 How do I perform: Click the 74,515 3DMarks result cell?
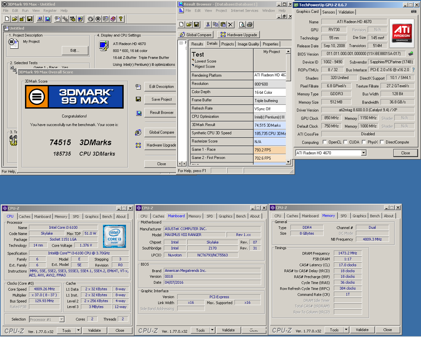click(270, 125)
